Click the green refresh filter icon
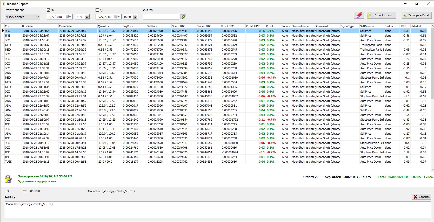 click(x=184, y=17)
